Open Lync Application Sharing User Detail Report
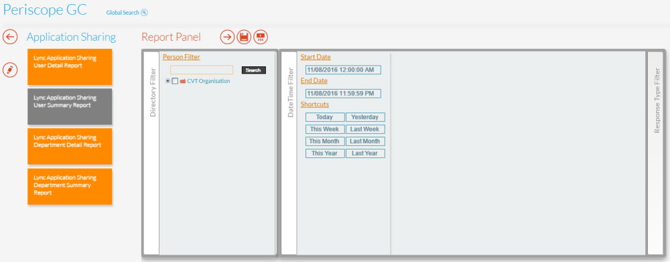The width and height of the screenshot is (670, 262). coord(70,67)
